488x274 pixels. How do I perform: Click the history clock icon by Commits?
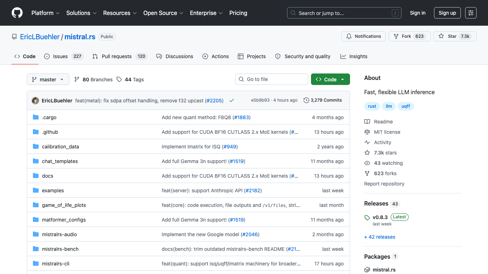click(306, 100)
